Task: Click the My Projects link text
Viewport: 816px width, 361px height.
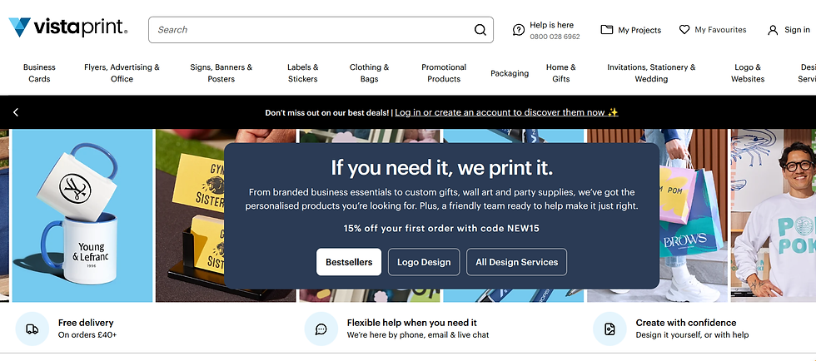Action: pos(639,30)
